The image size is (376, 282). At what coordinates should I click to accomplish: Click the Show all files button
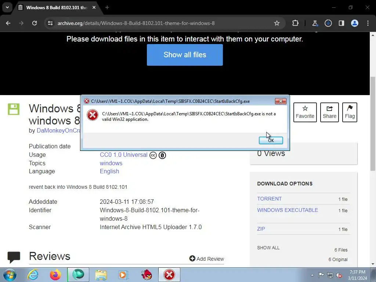[x=185, y=55]
